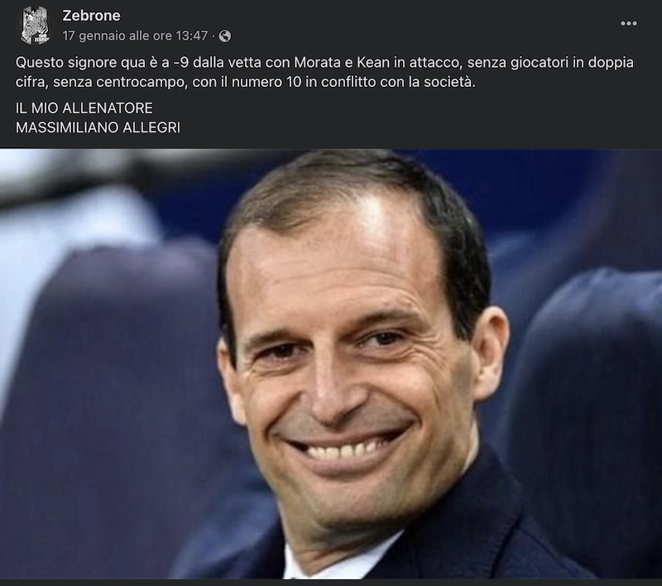Image resolution: width=662 pixels, height=586 pixels.
Task: Click the "IL MIO ALLENATORE" text line
Action: 84,108
